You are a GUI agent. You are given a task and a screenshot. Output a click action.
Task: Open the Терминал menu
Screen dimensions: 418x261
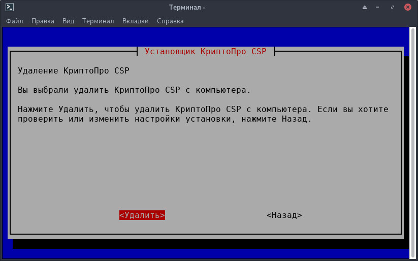pos(98,21)
